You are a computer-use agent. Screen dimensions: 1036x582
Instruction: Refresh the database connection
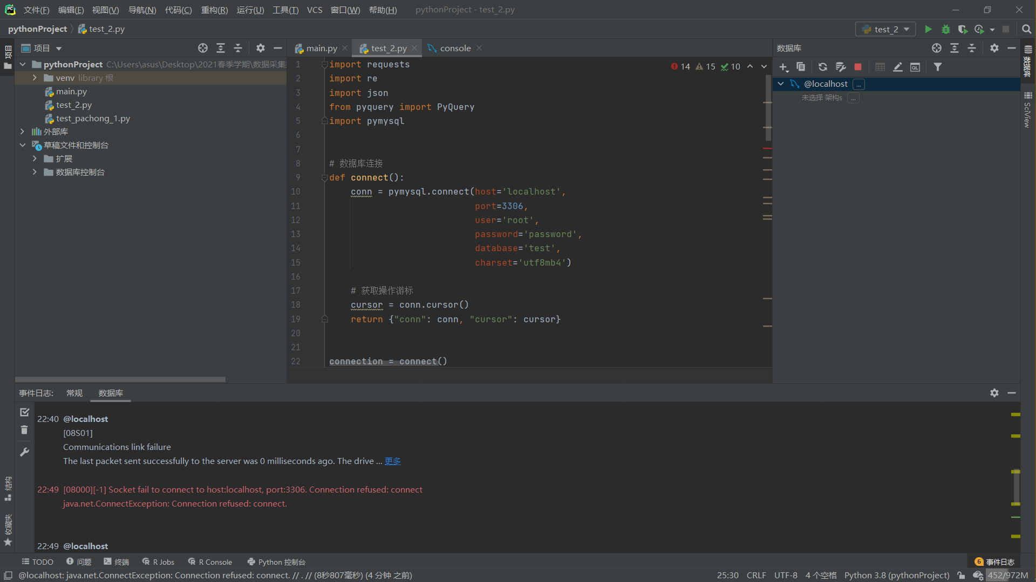click(822, 67)
